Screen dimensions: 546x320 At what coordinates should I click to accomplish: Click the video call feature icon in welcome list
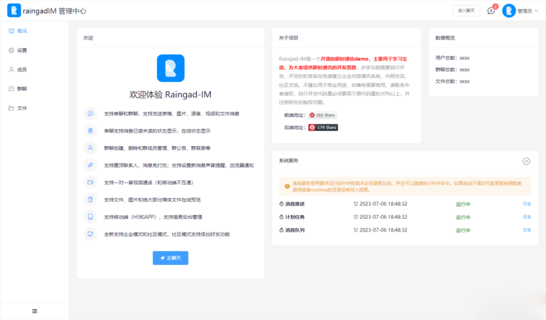tap(90, 183)
